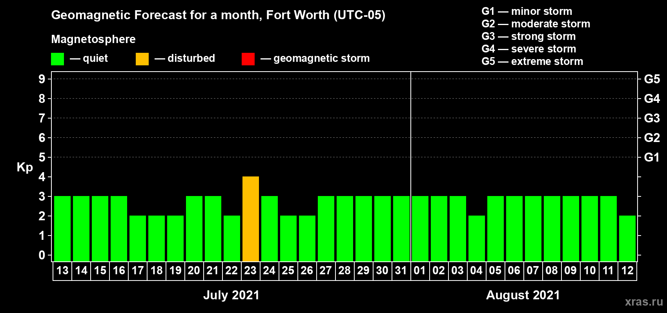
Task: Click the 'G5 — extreme storm' legend line
Action: (532, 61)
